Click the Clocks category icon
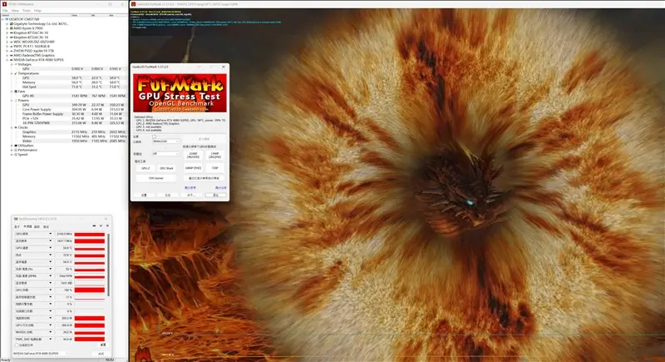 click(16, 127)
